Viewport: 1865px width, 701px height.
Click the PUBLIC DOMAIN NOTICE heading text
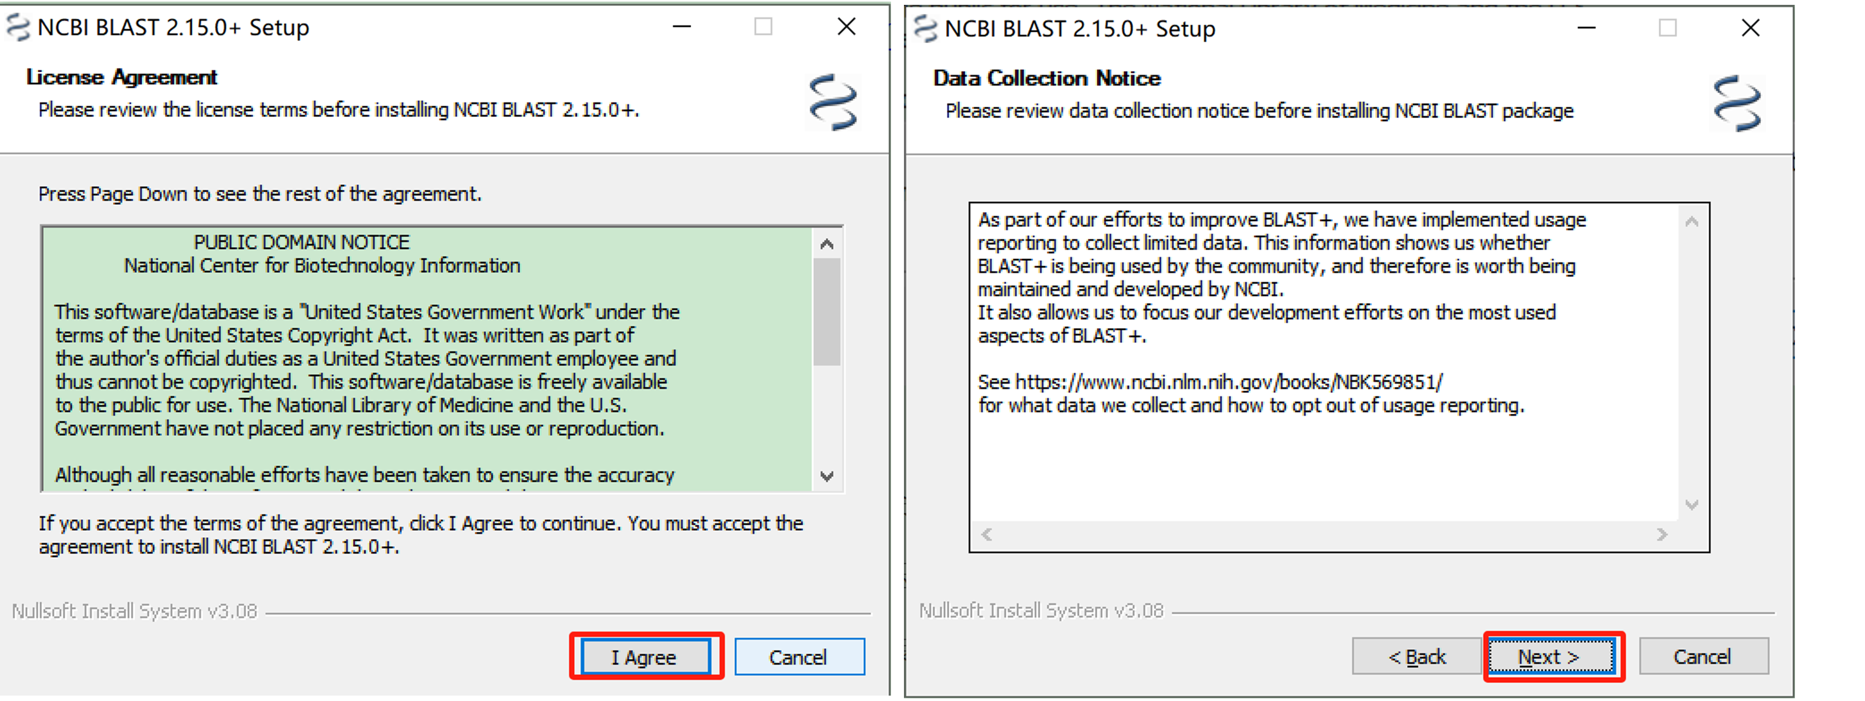302,242
